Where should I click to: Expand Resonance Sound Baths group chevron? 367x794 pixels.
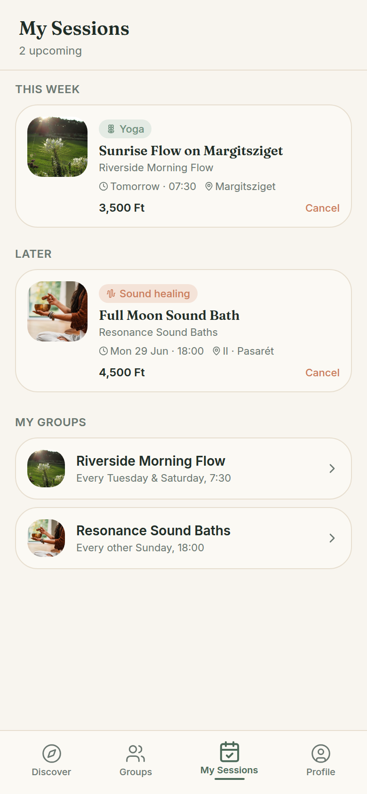coord(332,538)
